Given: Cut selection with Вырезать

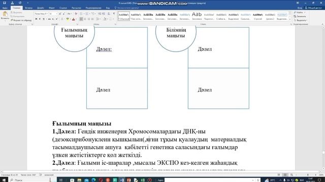Looking at the screenshot, I should (16, 13).
